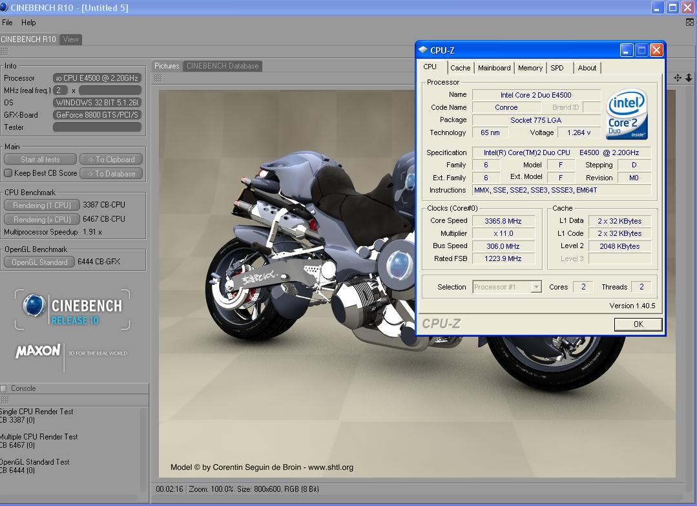The image size is (697, 506).
Task: Click the Voltage value 1.264 v
Action: [579, 132]
